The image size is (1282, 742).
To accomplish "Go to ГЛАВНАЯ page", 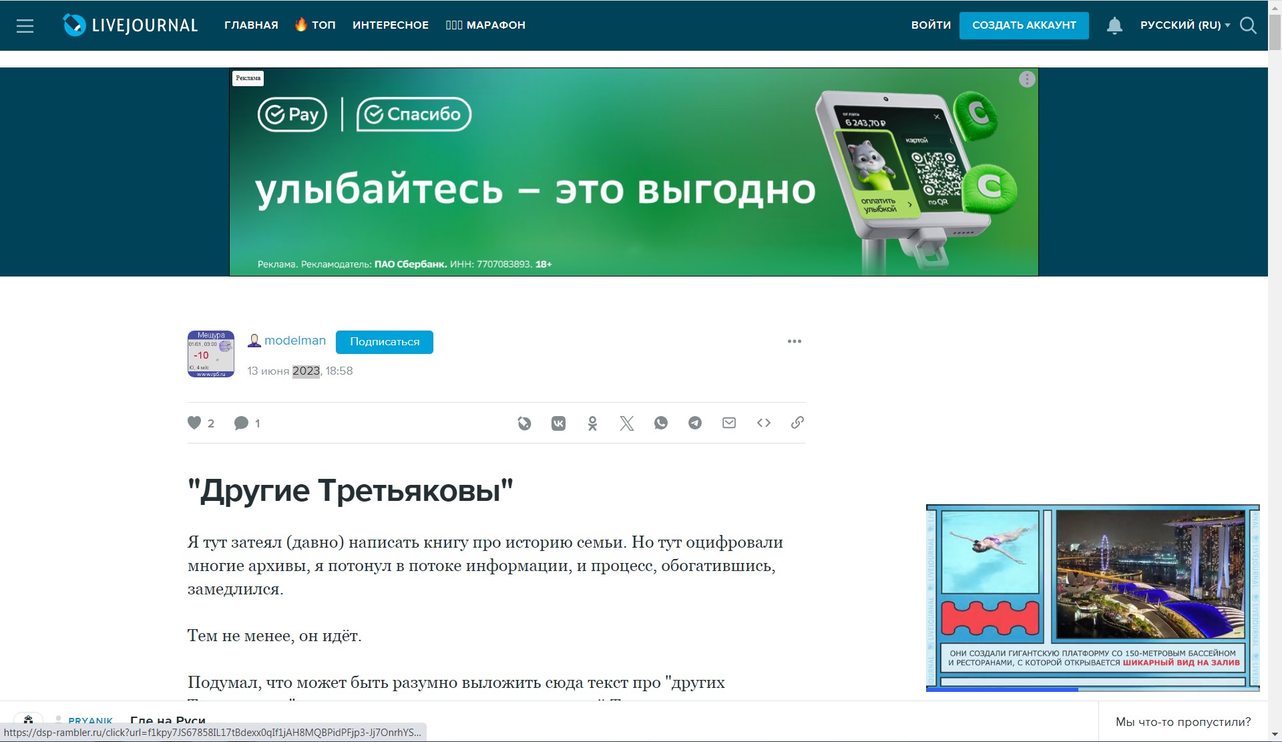I will [x=251, y=25].
